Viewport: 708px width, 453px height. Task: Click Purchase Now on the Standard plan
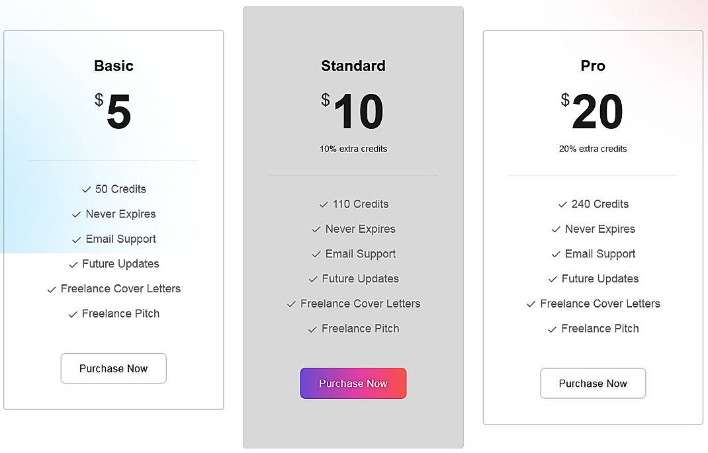point(353,383)
